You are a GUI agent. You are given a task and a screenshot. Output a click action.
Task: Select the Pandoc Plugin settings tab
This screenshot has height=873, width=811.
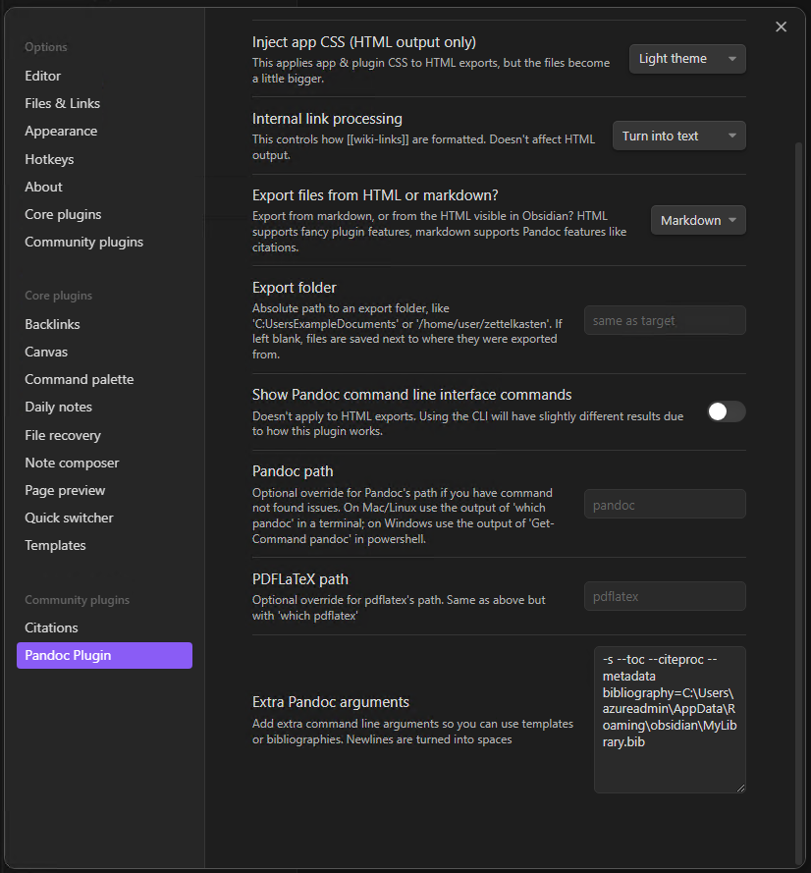pyautogui.click(x=105, y=655)
